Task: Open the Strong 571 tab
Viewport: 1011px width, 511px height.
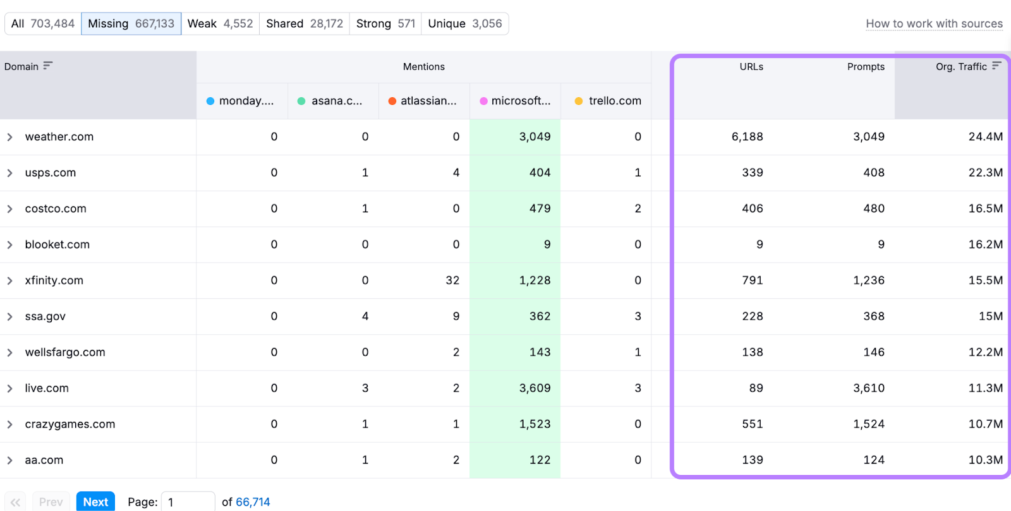Action: point(385,23)
